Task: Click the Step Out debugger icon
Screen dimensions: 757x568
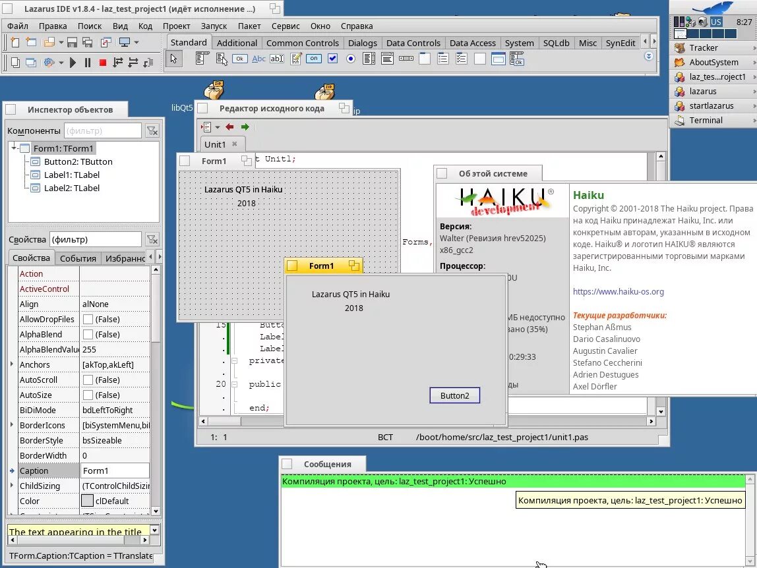Action: click(x=148, y=62)
